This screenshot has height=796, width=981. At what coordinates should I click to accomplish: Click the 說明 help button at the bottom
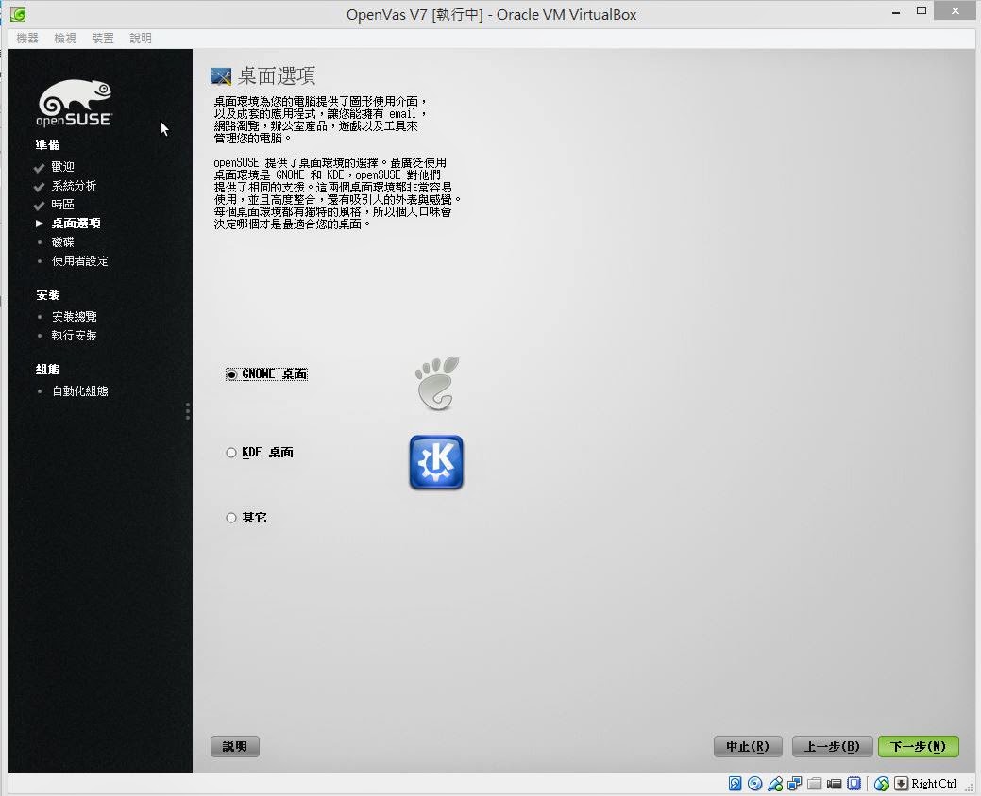coord(234,746)
